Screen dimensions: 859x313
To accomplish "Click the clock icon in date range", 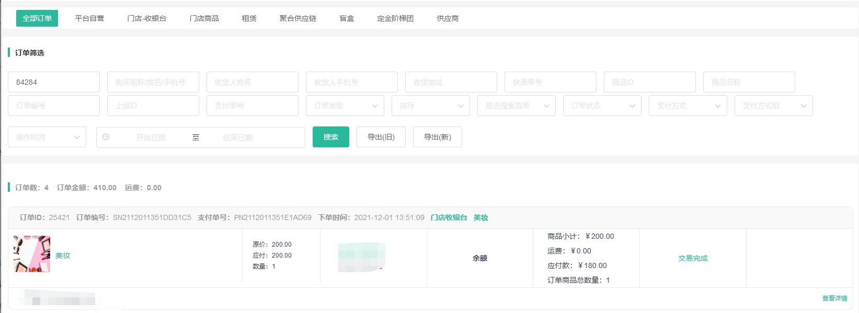I will pyautogui.click(x=106, y=137).
